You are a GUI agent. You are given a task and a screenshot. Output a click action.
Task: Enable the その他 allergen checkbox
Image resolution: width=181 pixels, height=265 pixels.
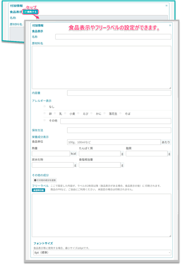(44, 120)
